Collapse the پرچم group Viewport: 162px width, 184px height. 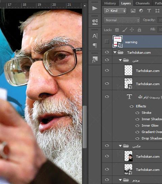coord(120,180)
